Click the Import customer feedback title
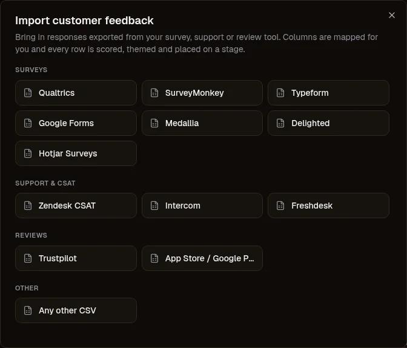Image resolution: width=407 pixels, height=348 pixels. 84,21
